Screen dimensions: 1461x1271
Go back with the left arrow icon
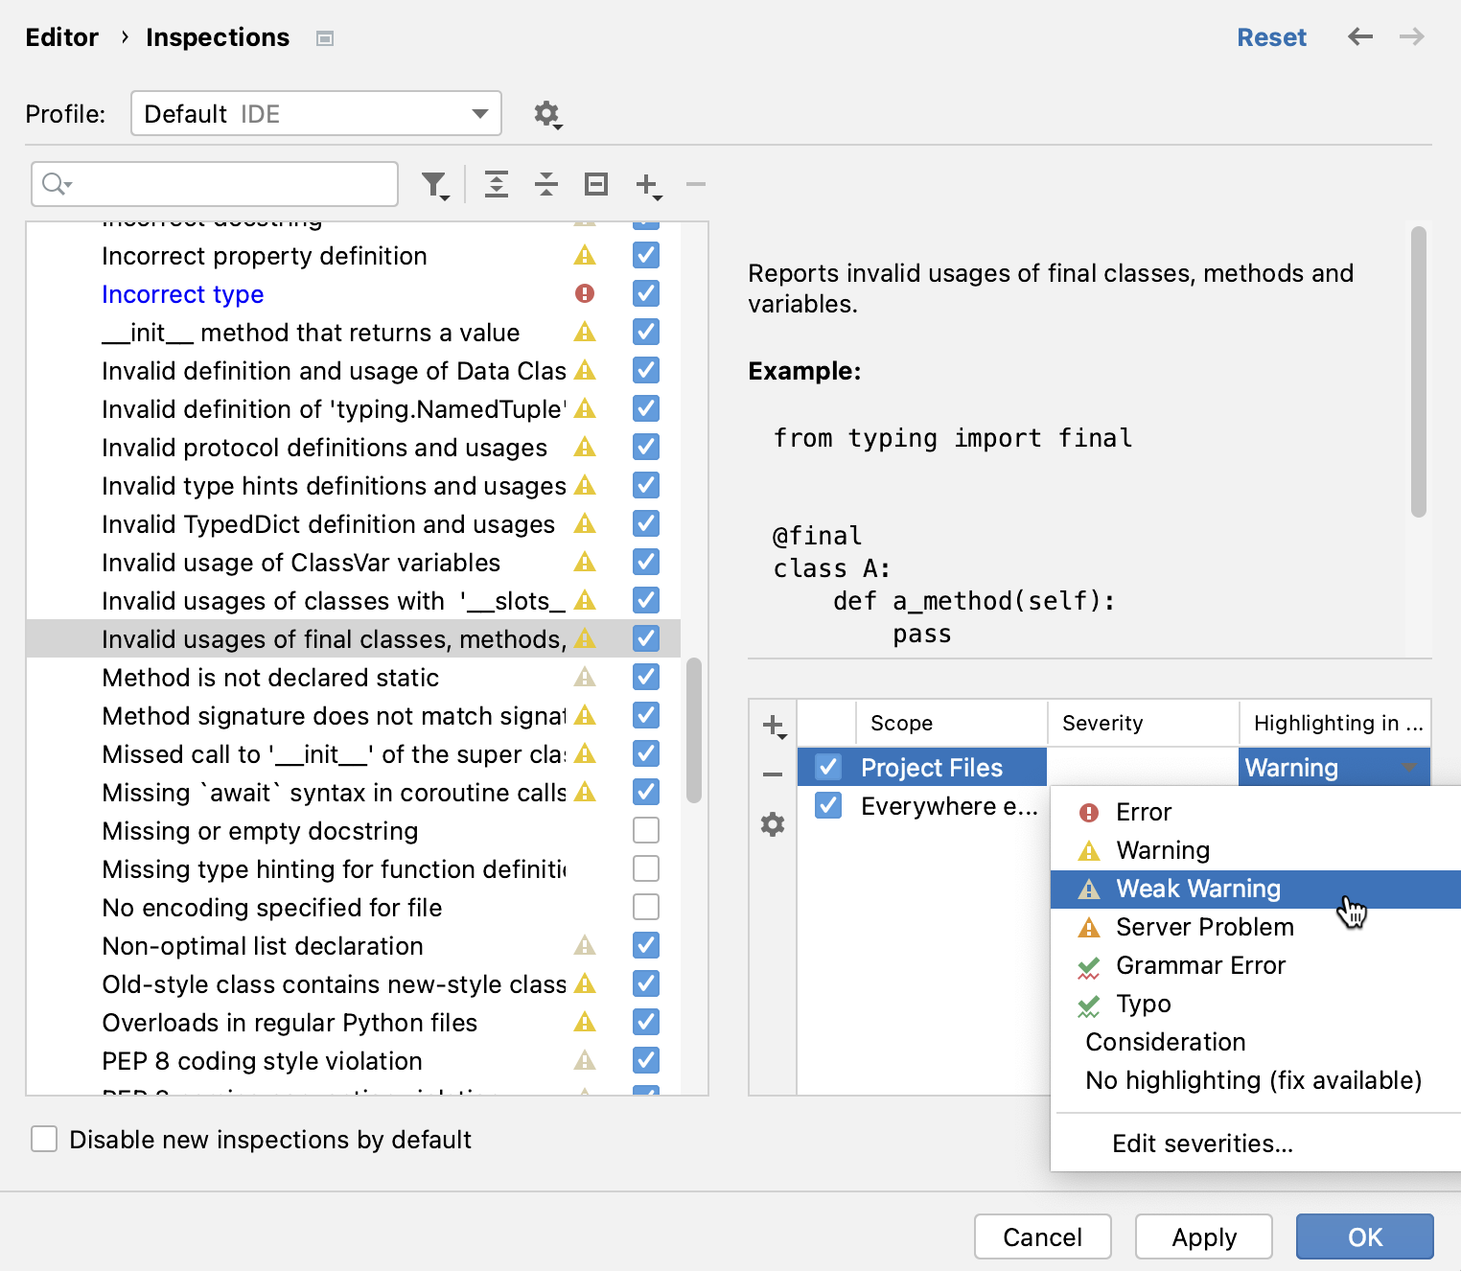(1359, 37)
